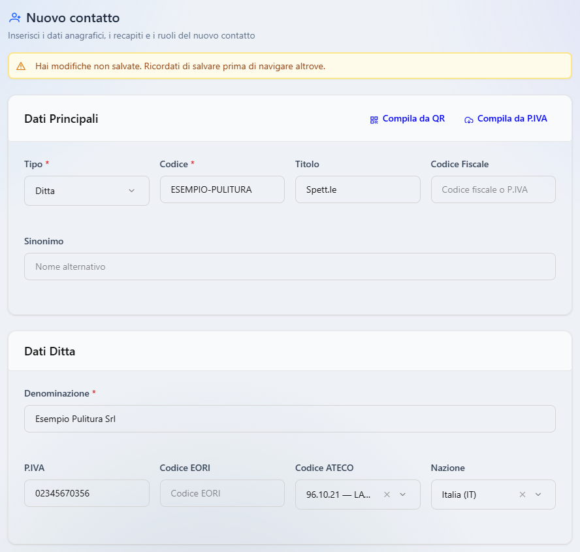Image resolution: width=580 pixels, height=552 pixels.
Task: Click the Codice Fiscale field label
Action: [x=460, y=164]
